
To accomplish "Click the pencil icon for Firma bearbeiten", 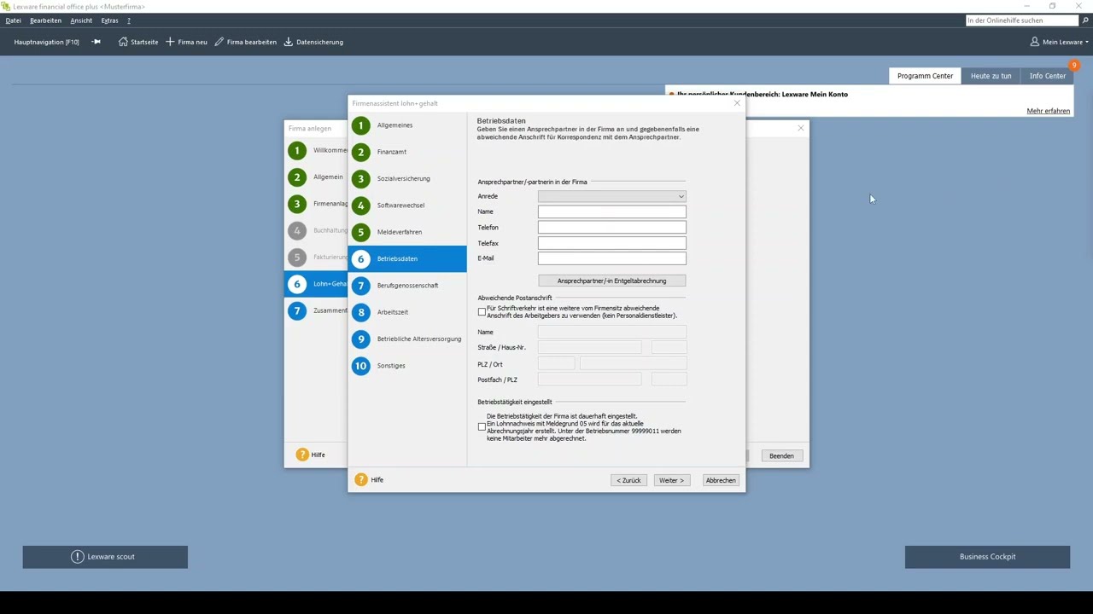I will (x=219, y=42).
